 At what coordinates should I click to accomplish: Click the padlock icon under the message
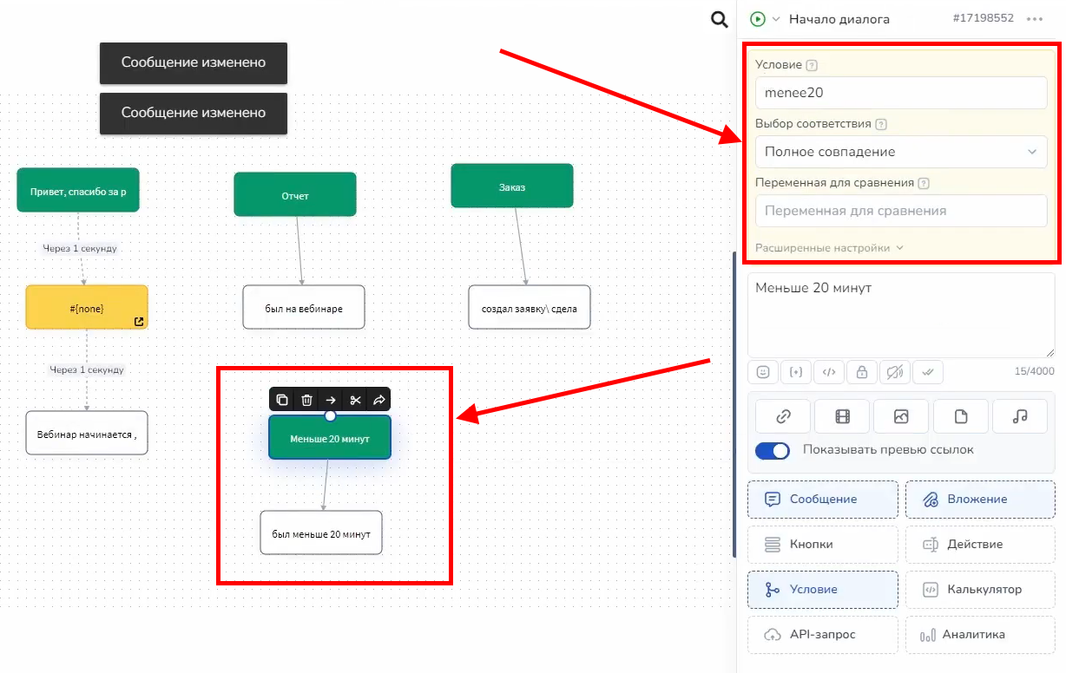click(x=862, y=372)
